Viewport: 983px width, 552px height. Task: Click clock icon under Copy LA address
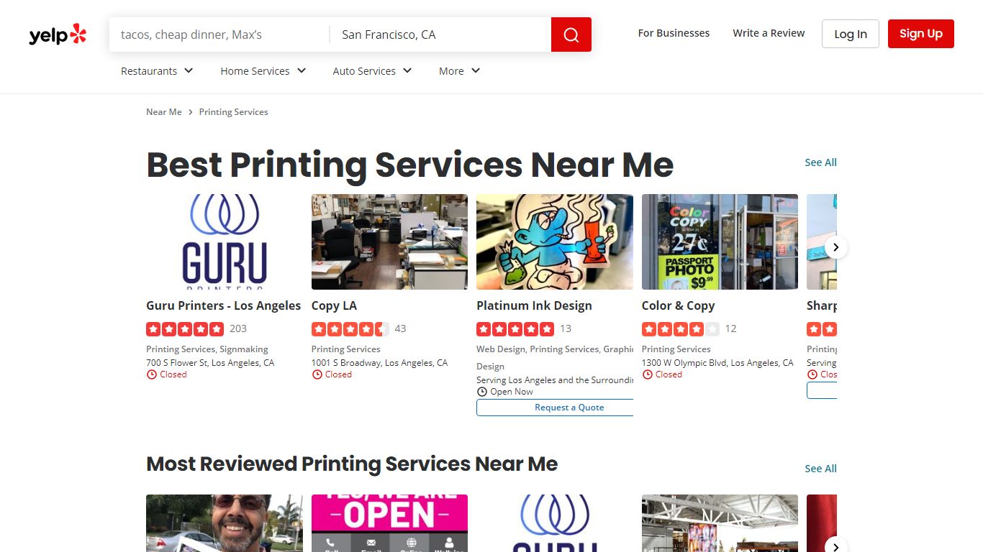(x=317, y=374)
